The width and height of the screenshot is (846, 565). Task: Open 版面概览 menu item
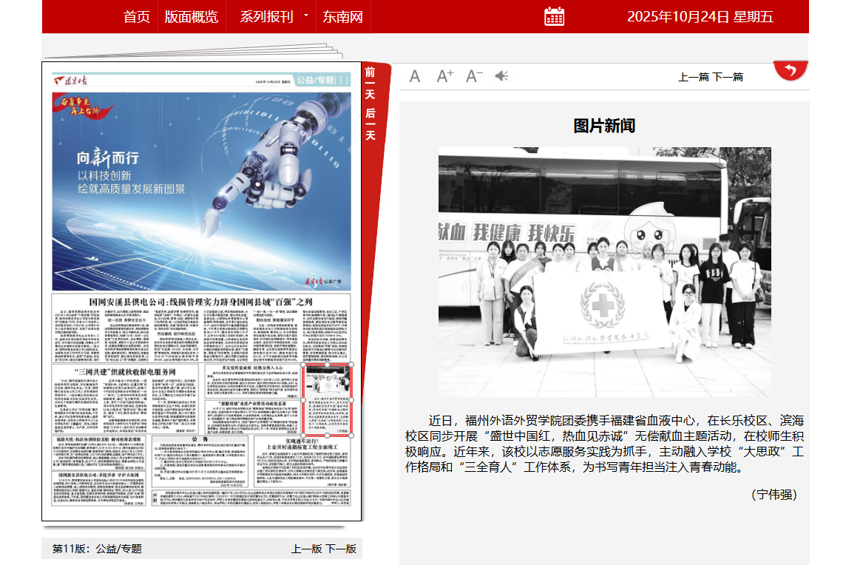point(192,17)
